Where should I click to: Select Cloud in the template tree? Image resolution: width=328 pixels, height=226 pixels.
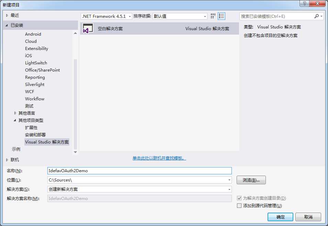point(31,41)
